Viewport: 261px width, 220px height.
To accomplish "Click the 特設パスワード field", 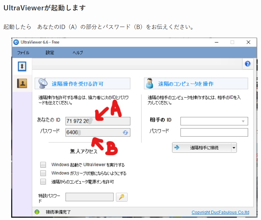I will [x=89, y=197].
